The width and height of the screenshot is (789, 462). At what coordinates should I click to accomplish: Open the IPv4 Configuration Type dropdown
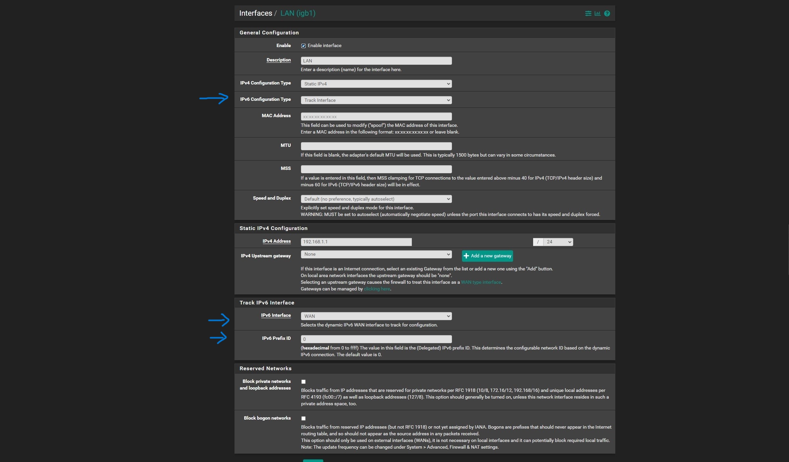(376, 84)
